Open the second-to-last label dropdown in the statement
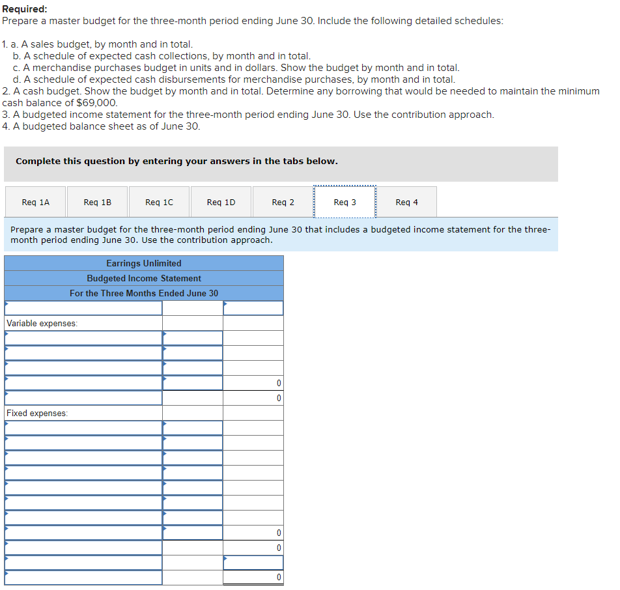The height and width of the screenshot is (590, 620). point(83,563)
